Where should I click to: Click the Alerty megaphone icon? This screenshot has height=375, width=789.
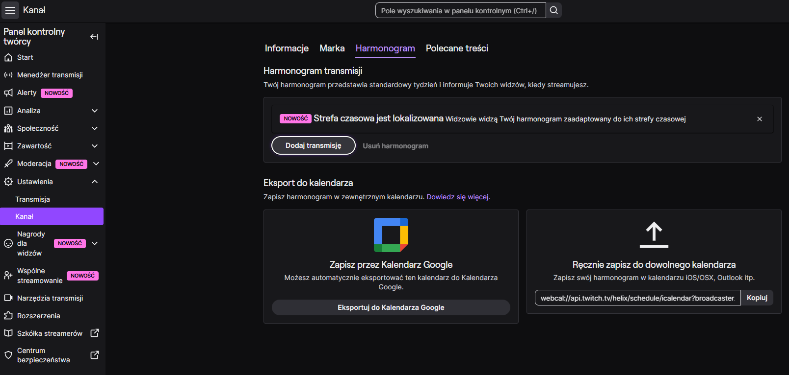(8, 93)
